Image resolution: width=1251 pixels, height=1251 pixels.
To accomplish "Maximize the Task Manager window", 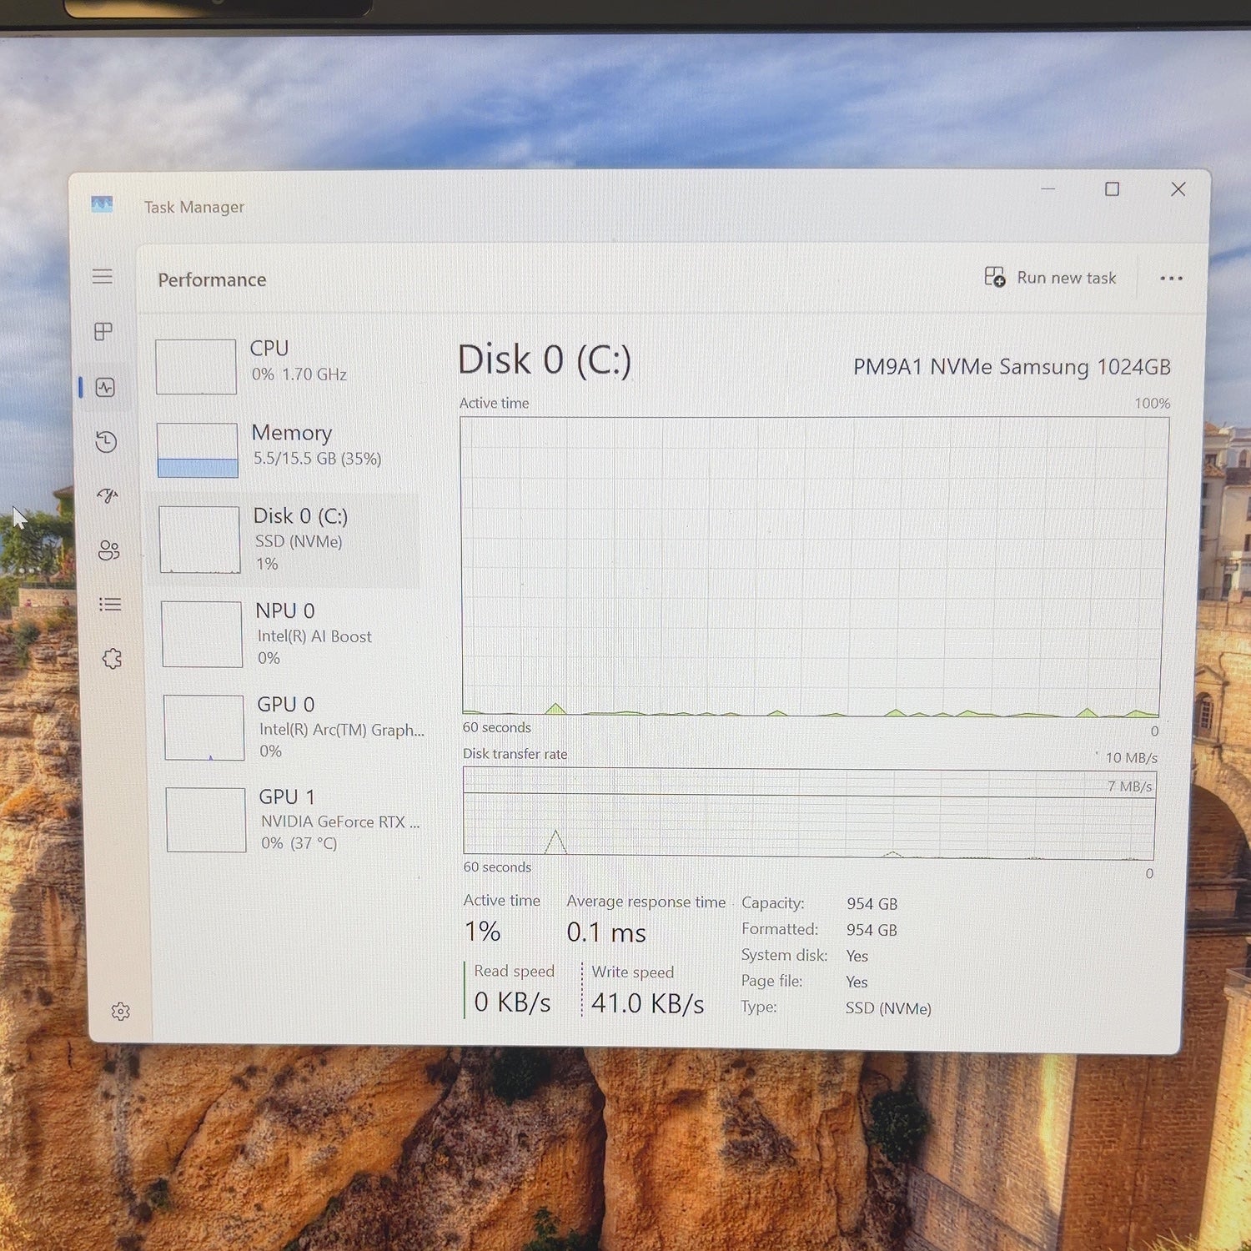I will [x=1112, y=189].
